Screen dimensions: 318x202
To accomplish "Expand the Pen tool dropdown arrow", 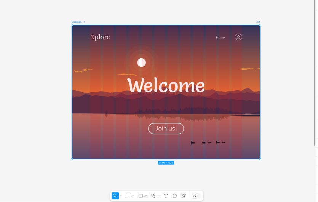I will tap(158, 196).
